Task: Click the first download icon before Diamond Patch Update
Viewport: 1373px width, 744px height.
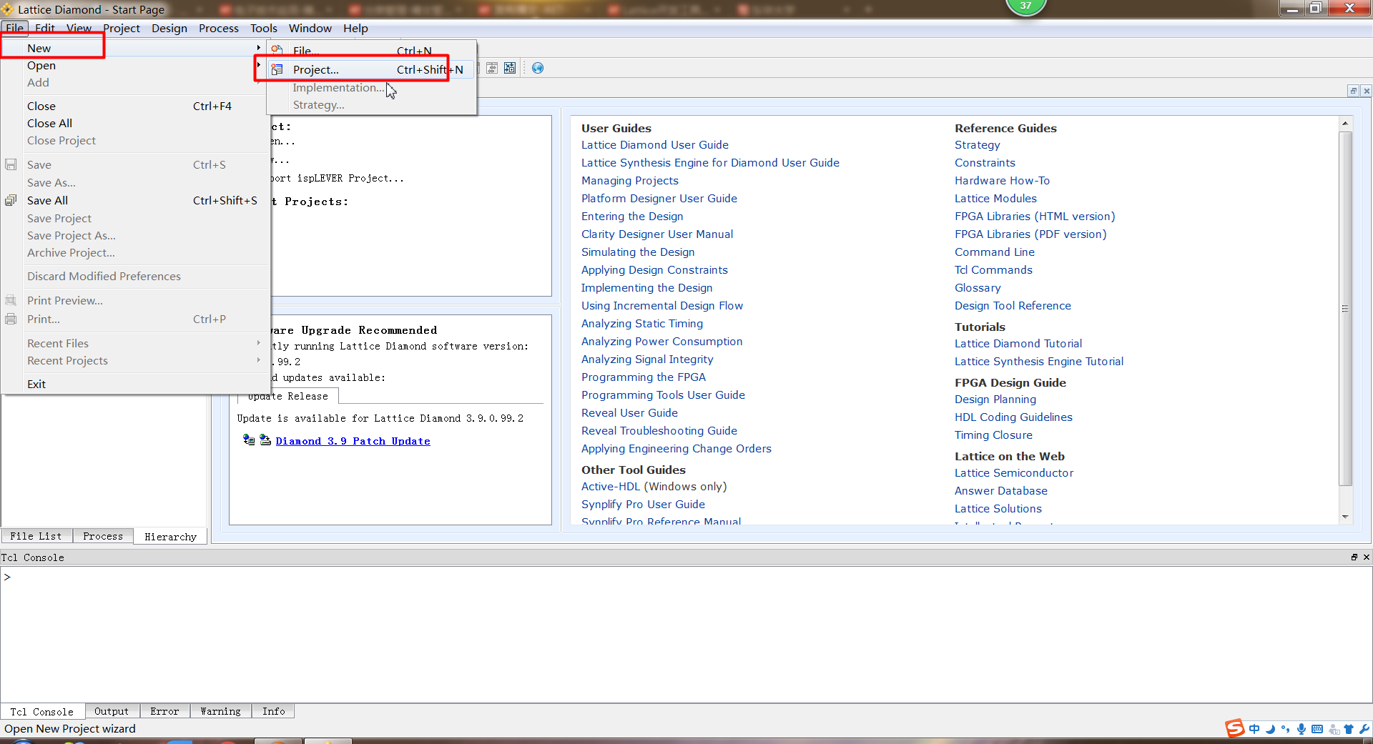Action: (248, 440)
